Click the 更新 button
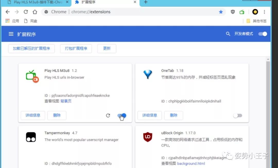The image size is (278, 168). pos(107,49)
